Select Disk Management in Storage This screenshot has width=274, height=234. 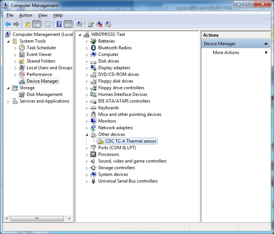(44, 94)
